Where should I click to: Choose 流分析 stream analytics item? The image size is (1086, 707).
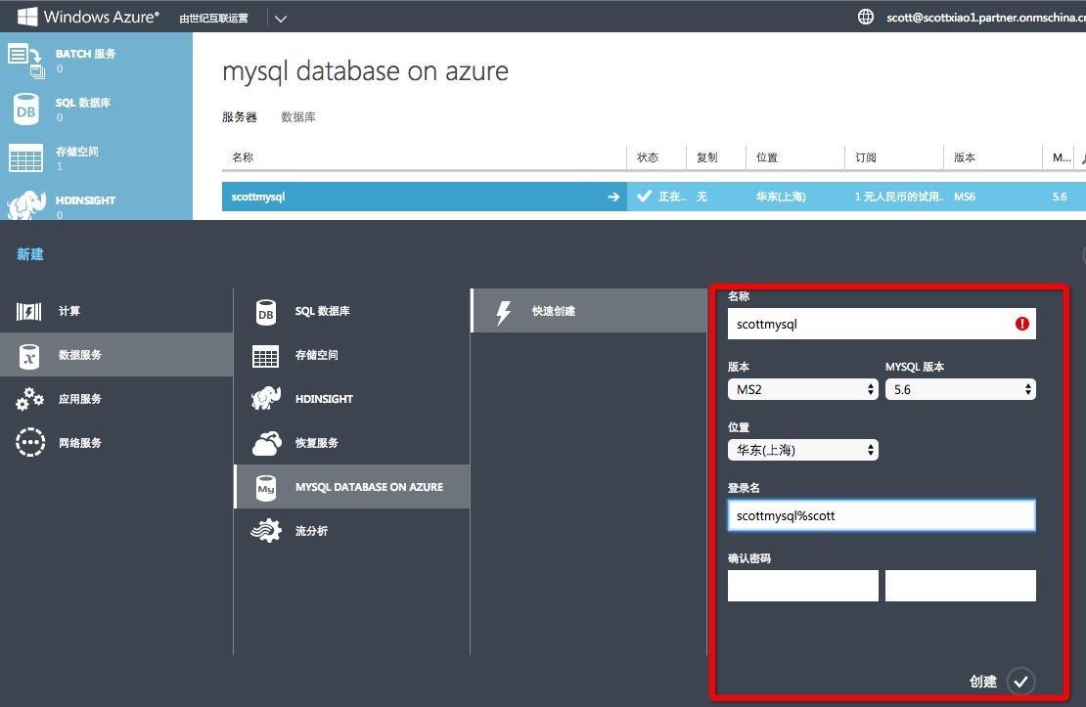point(352,530)
